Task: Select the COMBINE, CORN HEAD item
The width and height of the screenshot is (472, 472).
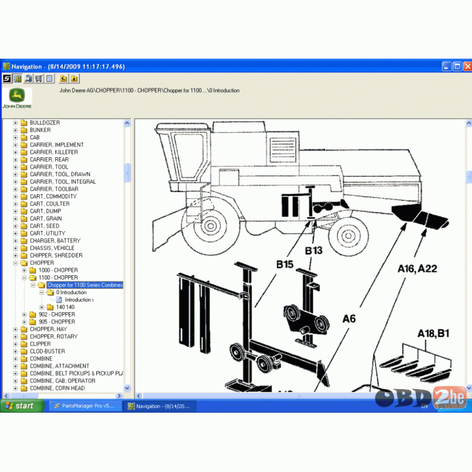Action: pos(57,388)
